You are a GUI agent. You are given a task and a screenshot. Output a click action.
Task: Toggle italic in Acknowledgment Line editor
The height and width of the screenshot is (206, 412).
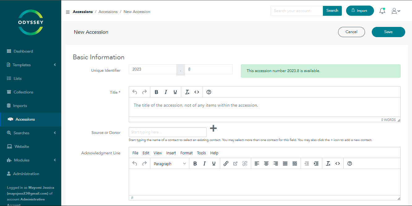coord(204,164)
